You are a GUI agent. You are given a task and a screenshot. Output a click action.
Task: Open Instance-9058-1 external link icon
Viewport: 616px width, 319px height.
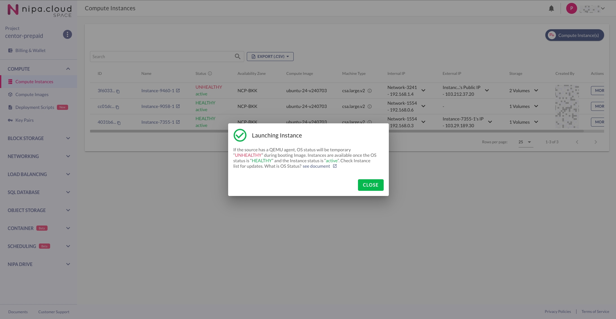coord(178,106)
